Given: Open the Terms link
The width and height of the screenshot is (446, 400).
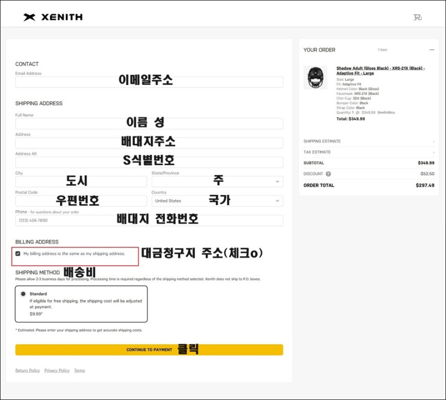Looking at the screenshot, I should point(79,370).
